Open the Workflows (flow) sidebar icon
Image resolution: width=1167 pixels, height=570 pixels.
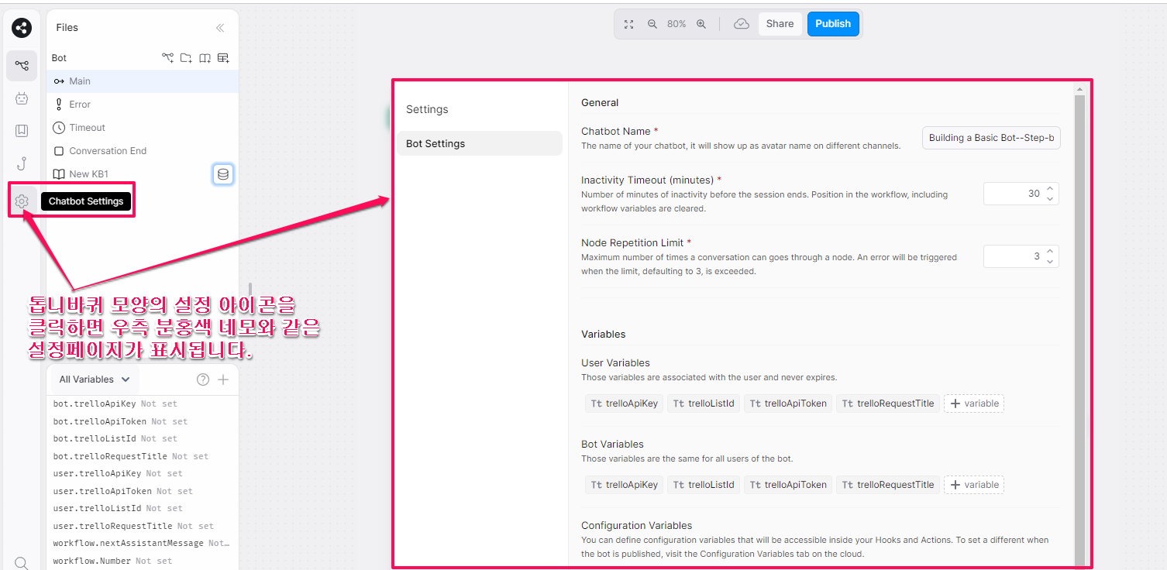pos(22,66)
